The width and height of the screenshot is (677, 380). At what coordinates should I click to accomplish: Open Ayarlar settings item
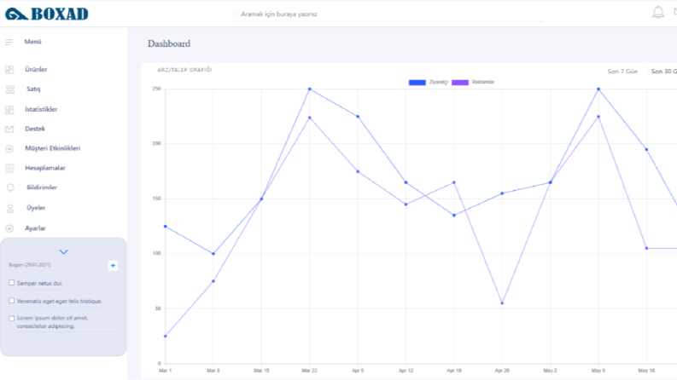tap(35, 227)
